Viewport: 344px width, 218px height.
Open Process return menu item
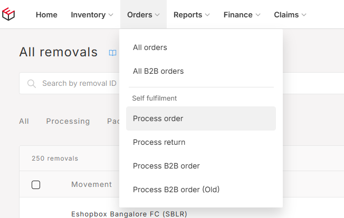201,142
